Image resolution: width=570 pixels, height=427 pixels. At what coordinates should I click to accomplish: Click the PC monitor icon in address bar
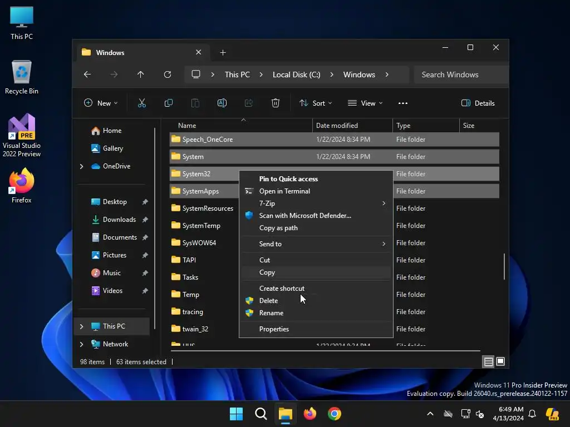click(x=196, y=75)
